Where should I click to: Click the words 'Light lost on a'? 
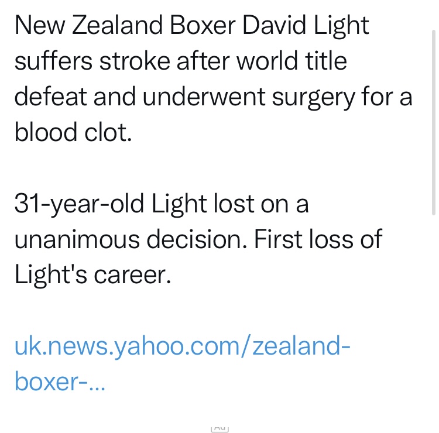[x=231, y=204]
